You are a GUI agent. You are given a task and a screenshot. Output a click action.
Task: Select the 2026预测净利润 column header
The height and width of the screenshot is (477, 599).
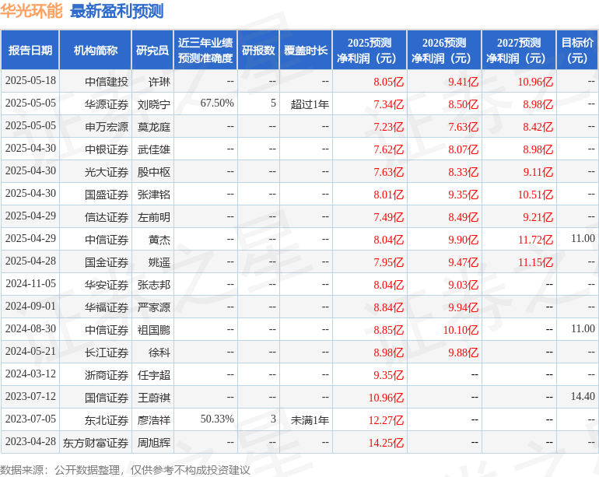[x=444, y=50]
